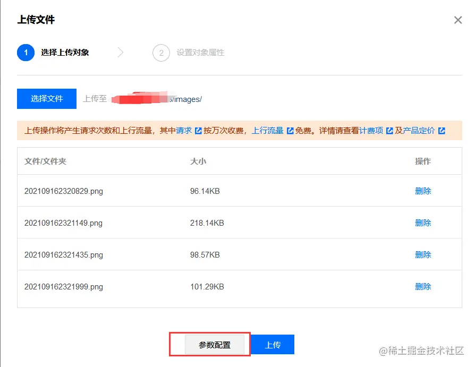Click file name 202109162321999.png
This screenshot has height=367, width=475.
pos(64,287)
